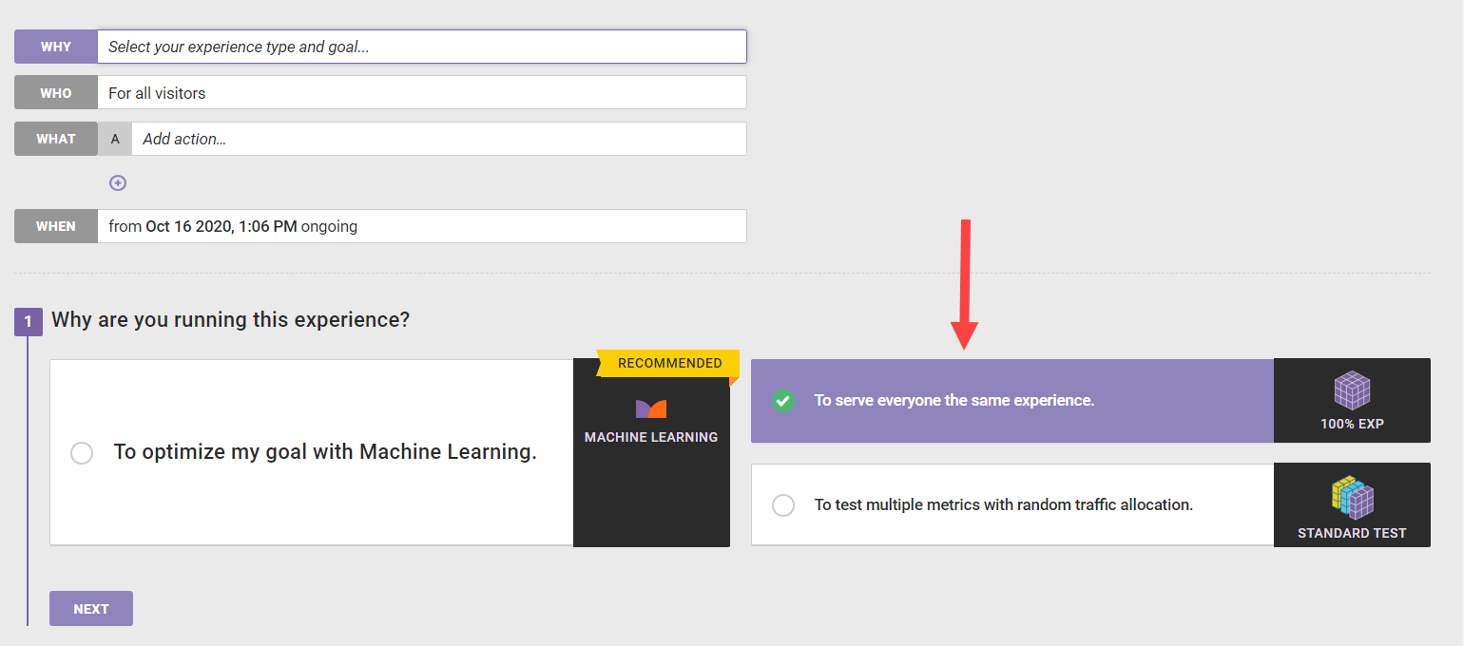This screenshot has width=1464, height=646.
Task: Click the plus icon to add another action
Action: click(118, 182)
